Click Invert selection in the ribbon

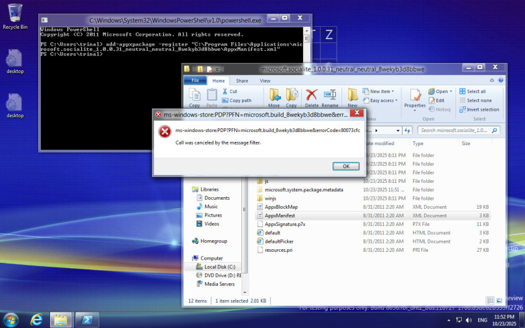coord(479,109)
